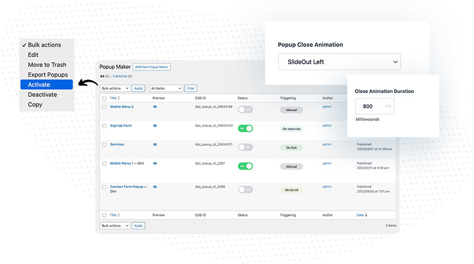
Task: Click the On Exit trigger badge
Action: pos(292,148)
